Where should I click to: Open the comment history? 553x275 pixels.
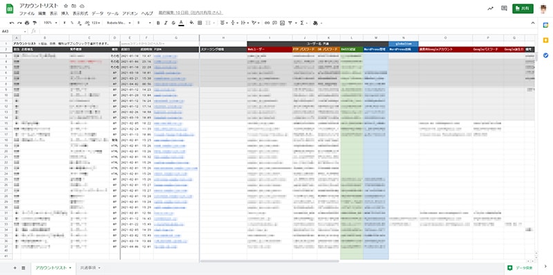click(x=504, y=9)
